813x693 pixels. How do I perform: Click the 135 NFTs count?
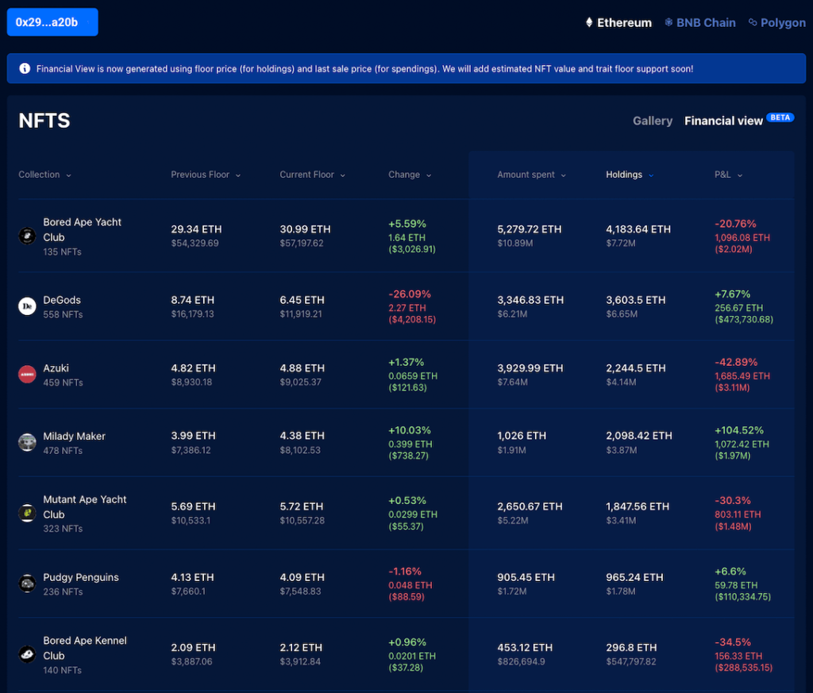coord(62,252)
